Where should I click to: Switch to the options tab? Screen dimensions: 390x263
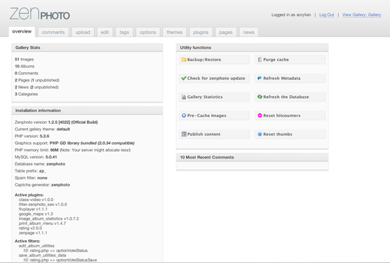[148, 32]
